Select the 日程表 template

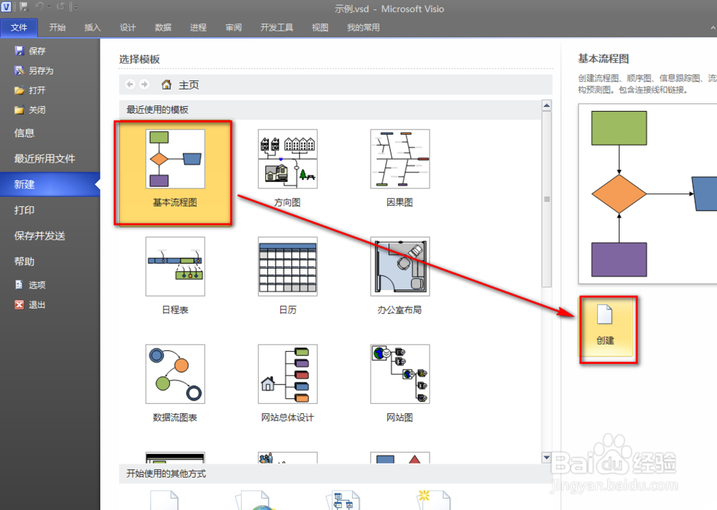pyautogui.click(x=175, y=276)
